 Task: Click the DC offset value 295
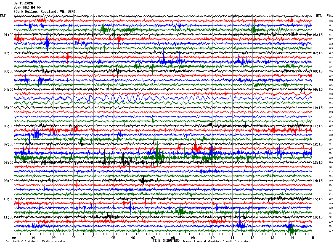click(x=330, y=48)
